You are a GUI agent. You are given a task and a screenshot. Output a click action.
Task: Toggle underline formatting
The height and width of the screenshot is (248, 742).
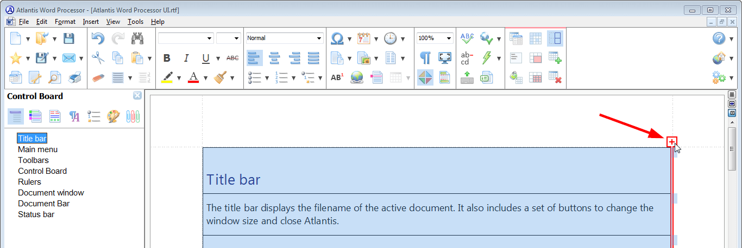pos(206,58)
